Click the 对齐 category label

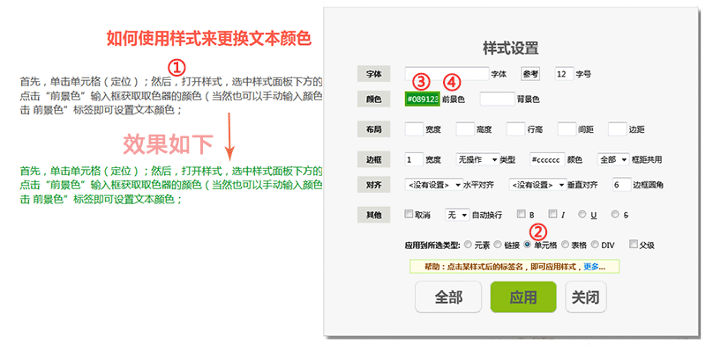[373, 184]
